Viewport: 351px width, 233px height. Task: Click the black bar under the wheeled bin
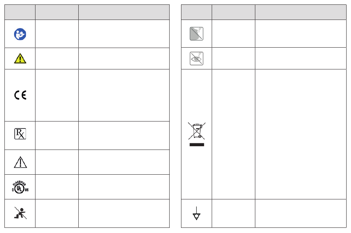coord(197,145)
